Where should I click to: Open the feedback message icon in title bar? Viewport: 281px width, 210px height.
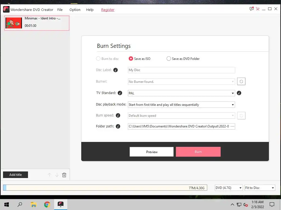(x=252, y=9)
